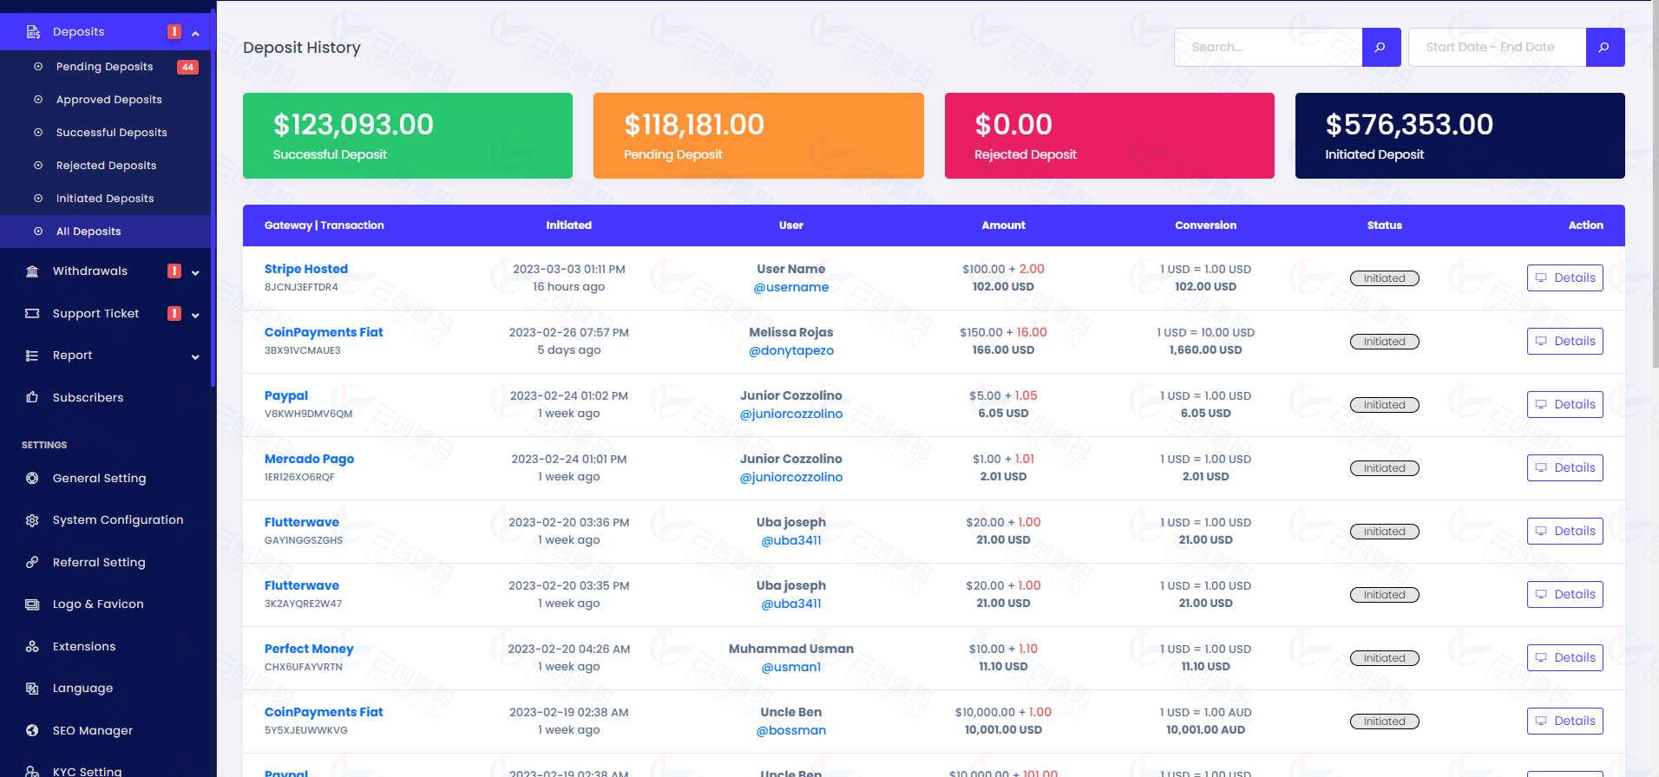Click the red alert badge on Support Ticket
The image size is (1659, 777).
point(174,313)
